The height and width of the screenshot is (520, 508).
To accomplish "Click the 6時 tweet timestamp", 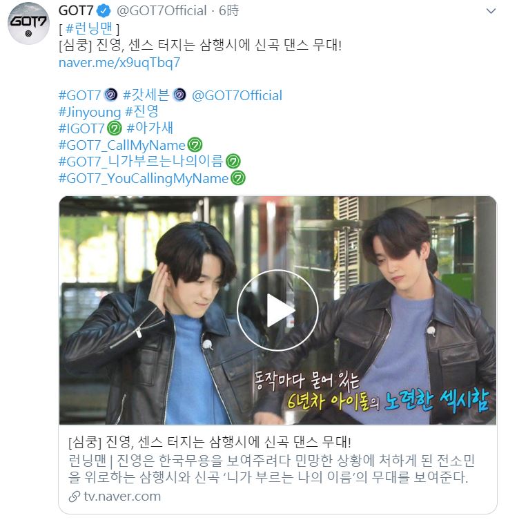I will tap(228, 11).
